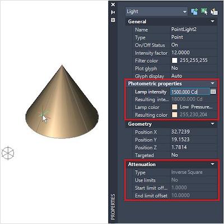Click End limit offset value 10.0000
Screen dimensions: 224x224
tap(180, 195)
